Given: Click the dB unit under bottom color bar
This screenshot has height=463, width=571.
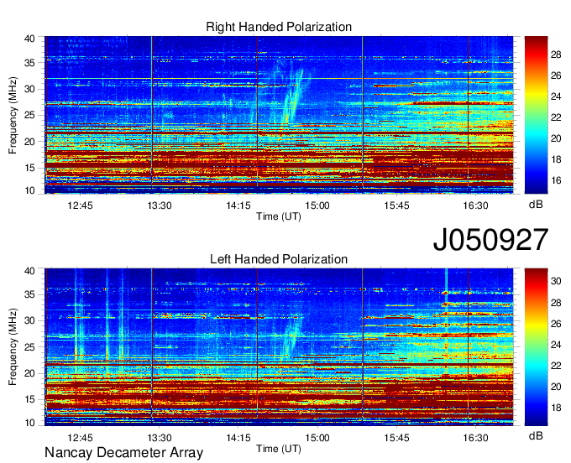Looking at the screenshot, I should coord(536,436).
